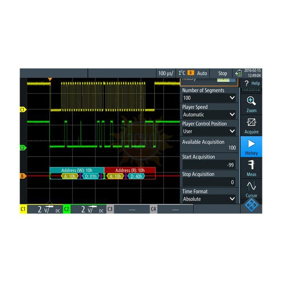Open the I²C trigger type setting
Image resolution: width=282 pixels, height=282 pixels.
click(x=182, y=73)
